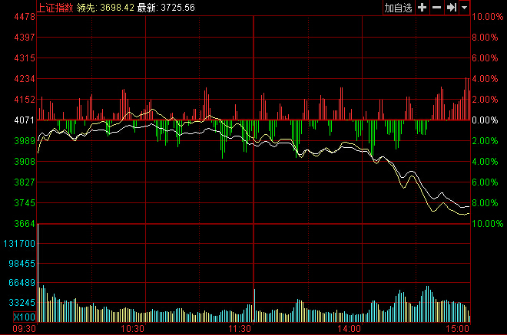
Task: Click the 131700 volume axis label
Action: pos(21,243)
